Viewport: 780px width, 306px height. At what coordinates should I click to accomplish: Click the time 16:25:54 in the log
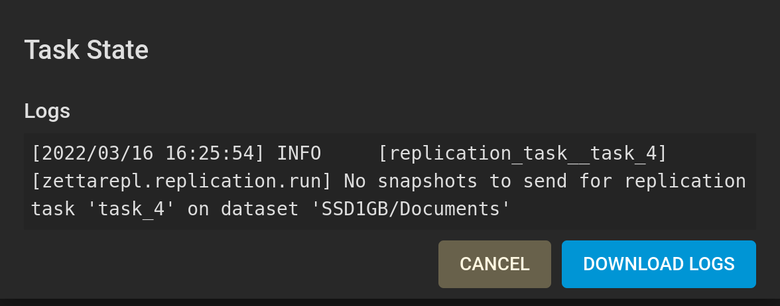[x=210, y=154]
